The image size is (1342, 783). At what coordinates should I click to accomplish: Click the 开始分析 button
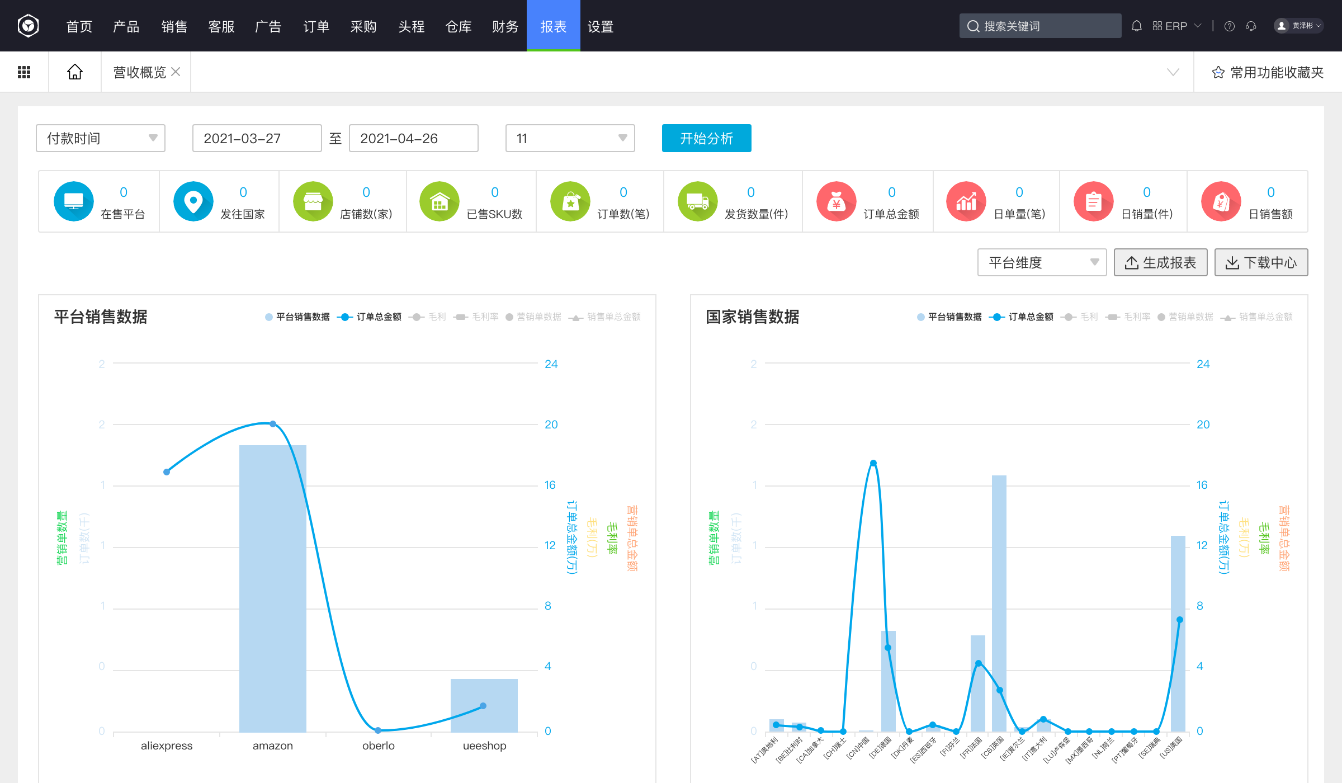point(706,138)
